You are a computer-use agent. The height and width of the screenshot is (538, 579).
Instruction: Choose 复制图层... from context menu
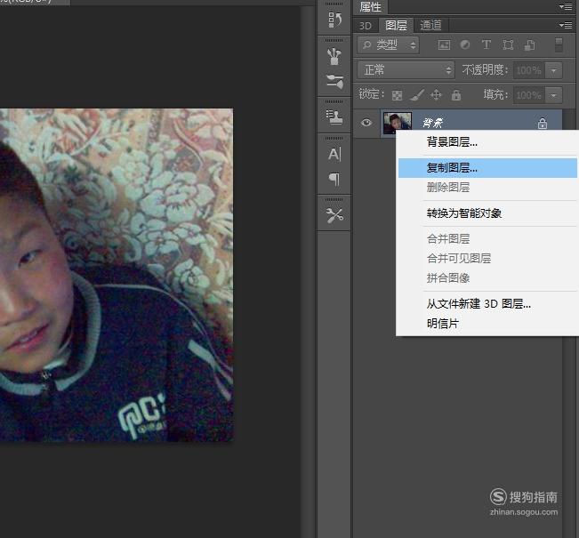(x=487, y=168)
